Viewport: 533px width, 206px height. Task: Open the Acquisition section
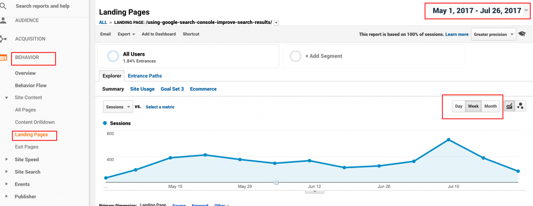(30, 39)
